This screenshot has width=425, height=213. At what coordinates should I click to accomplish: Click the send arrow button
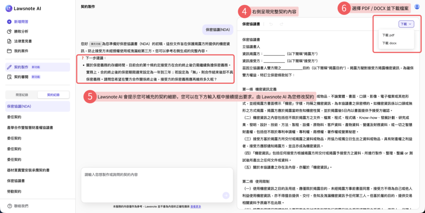pyautogui.click(x=226, y=196)
